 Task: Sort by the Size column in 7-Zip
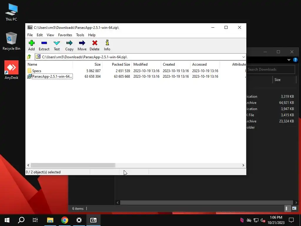click(x=88, y=64)
